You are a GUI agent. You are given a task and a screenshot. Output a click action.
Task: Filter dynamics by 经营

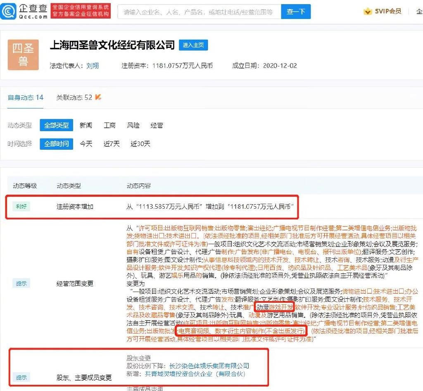(157, 125)
